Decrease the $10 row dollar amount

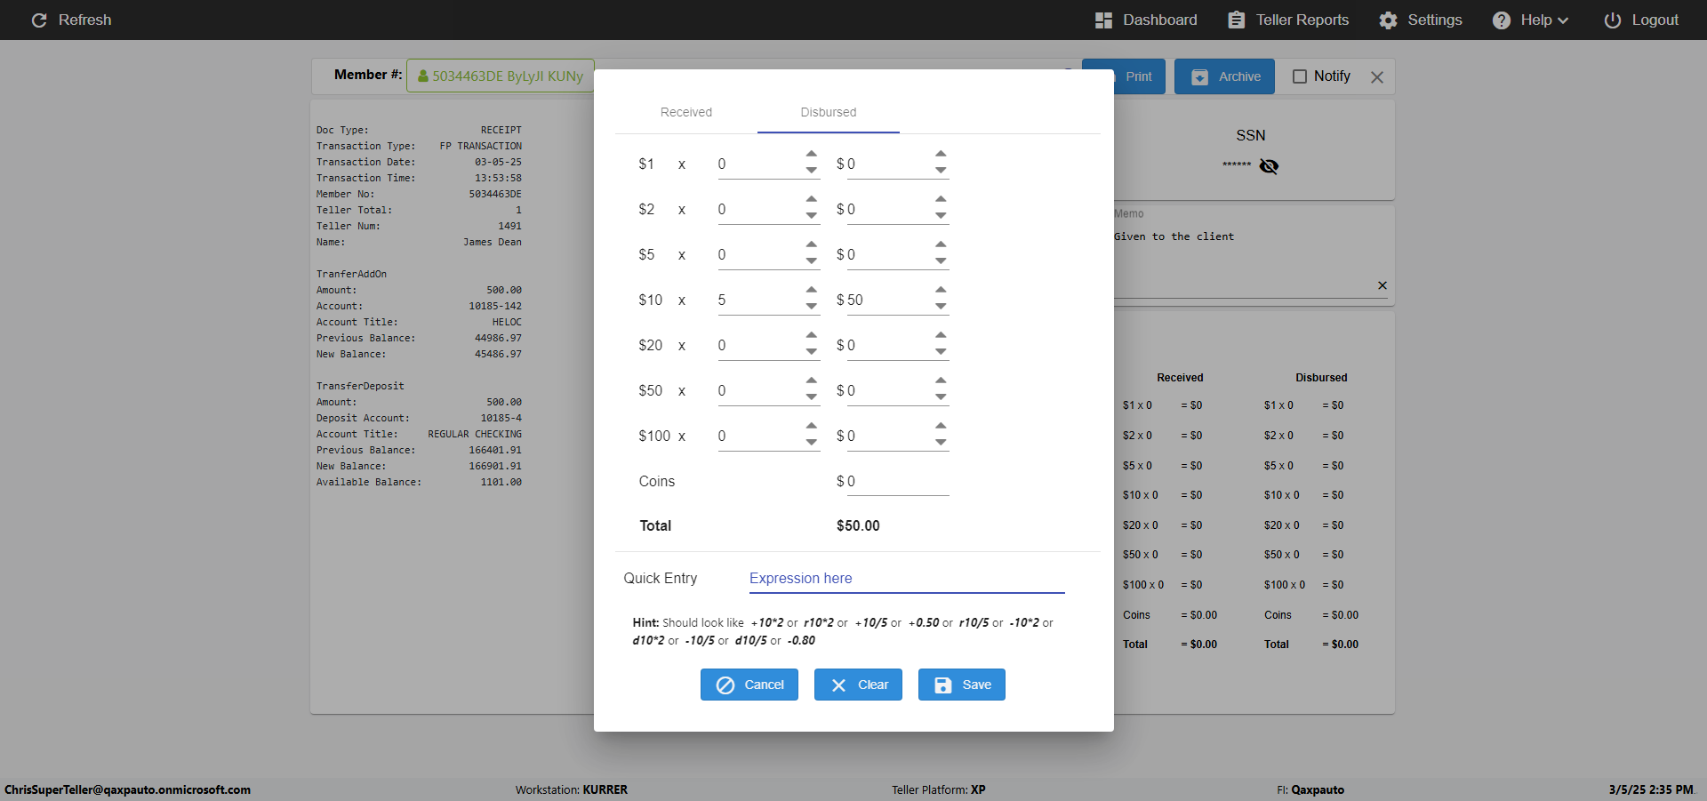[x=941, y=307]
